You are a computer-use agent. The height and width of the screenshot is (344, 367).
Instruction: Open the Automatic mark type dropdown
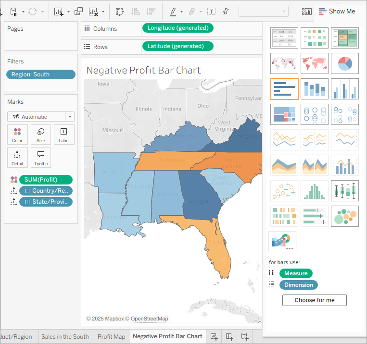pos(70,117)
